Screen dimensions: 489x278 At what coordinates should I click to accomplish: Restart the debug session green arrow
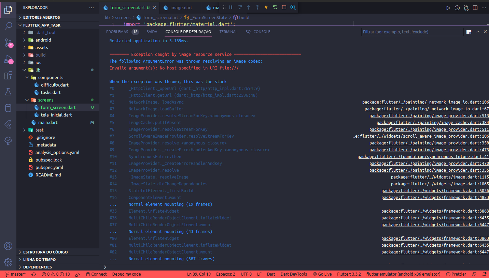275,7
